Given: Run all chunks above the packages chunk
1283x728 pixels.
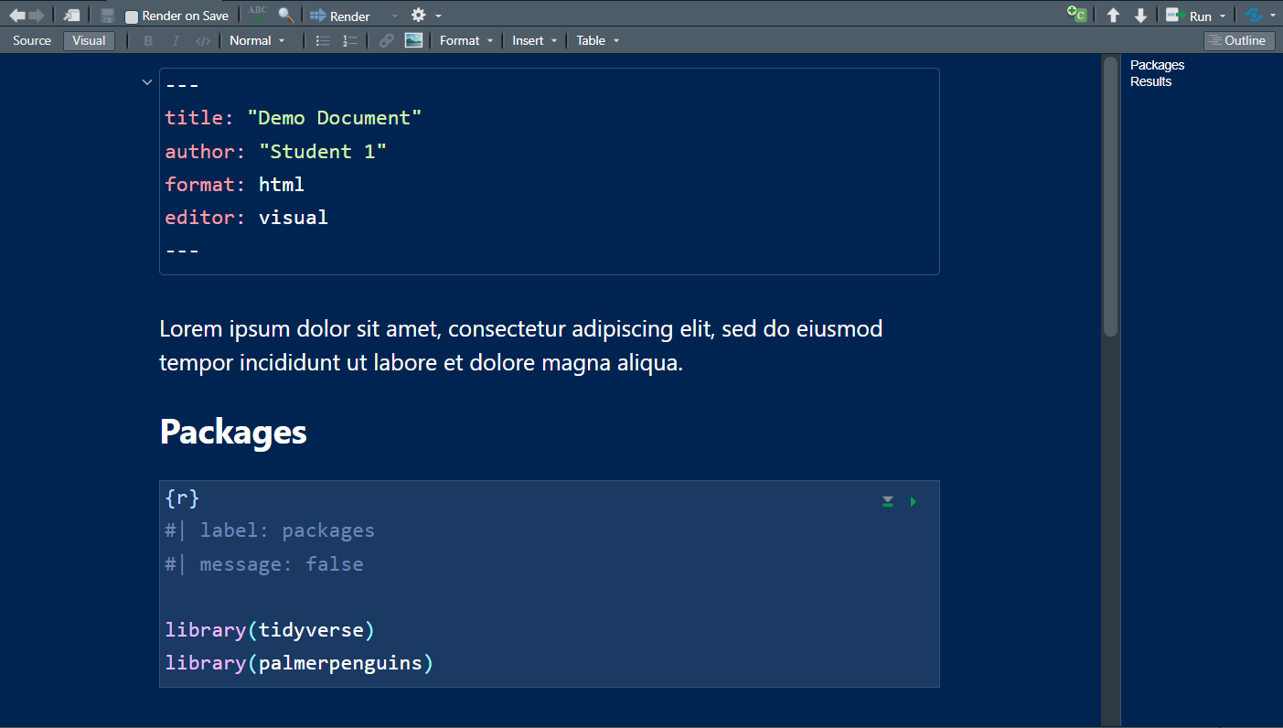Looking at the screenshot, I should (887, 501).
